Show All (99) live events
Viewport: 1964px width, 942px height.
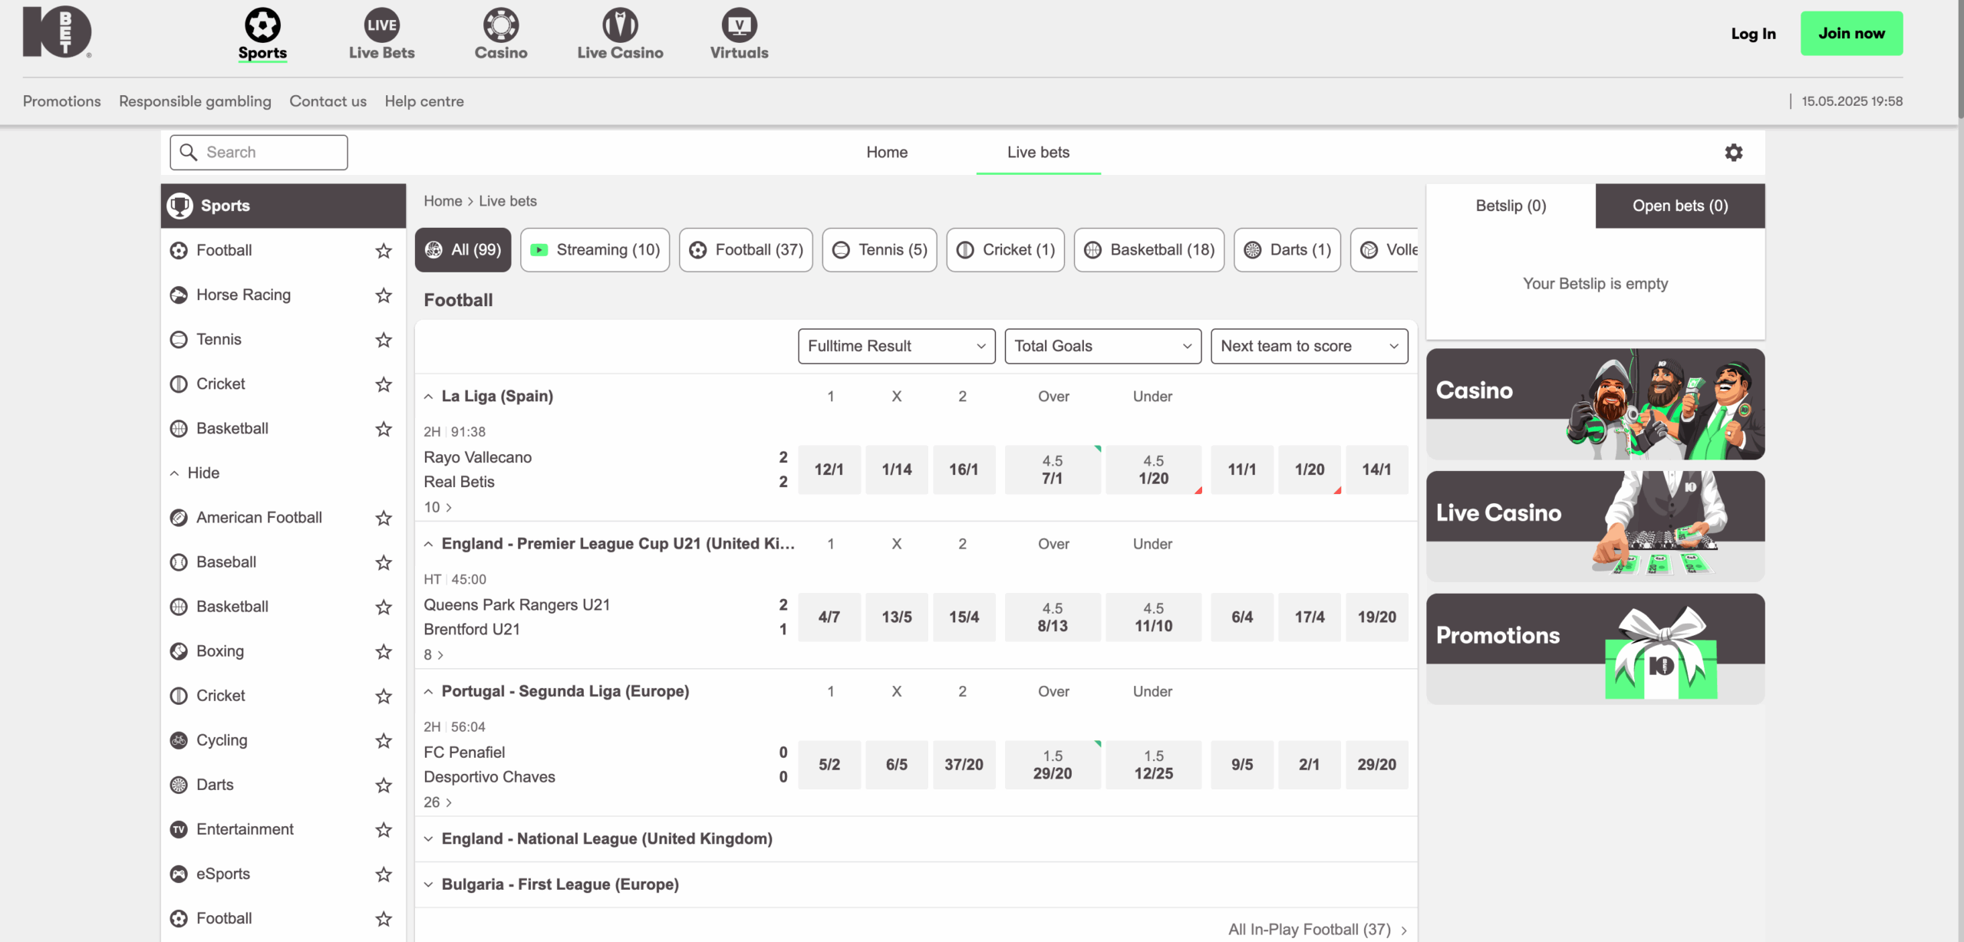point(463,250)
